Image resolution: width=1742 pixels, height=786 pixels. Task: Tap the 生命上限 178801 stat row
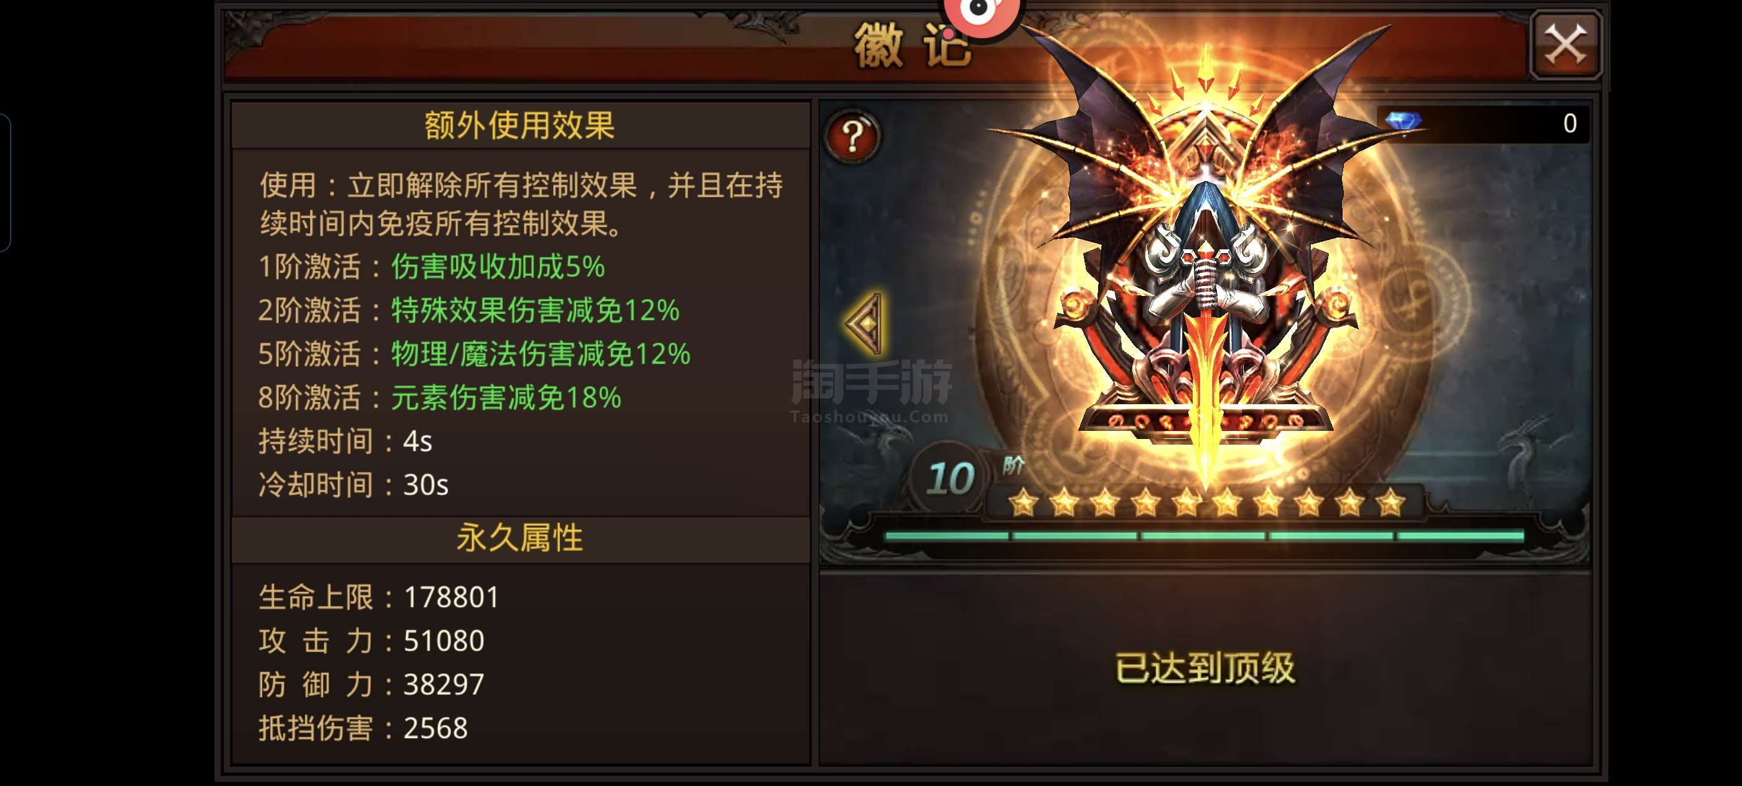tap(379, 598)
